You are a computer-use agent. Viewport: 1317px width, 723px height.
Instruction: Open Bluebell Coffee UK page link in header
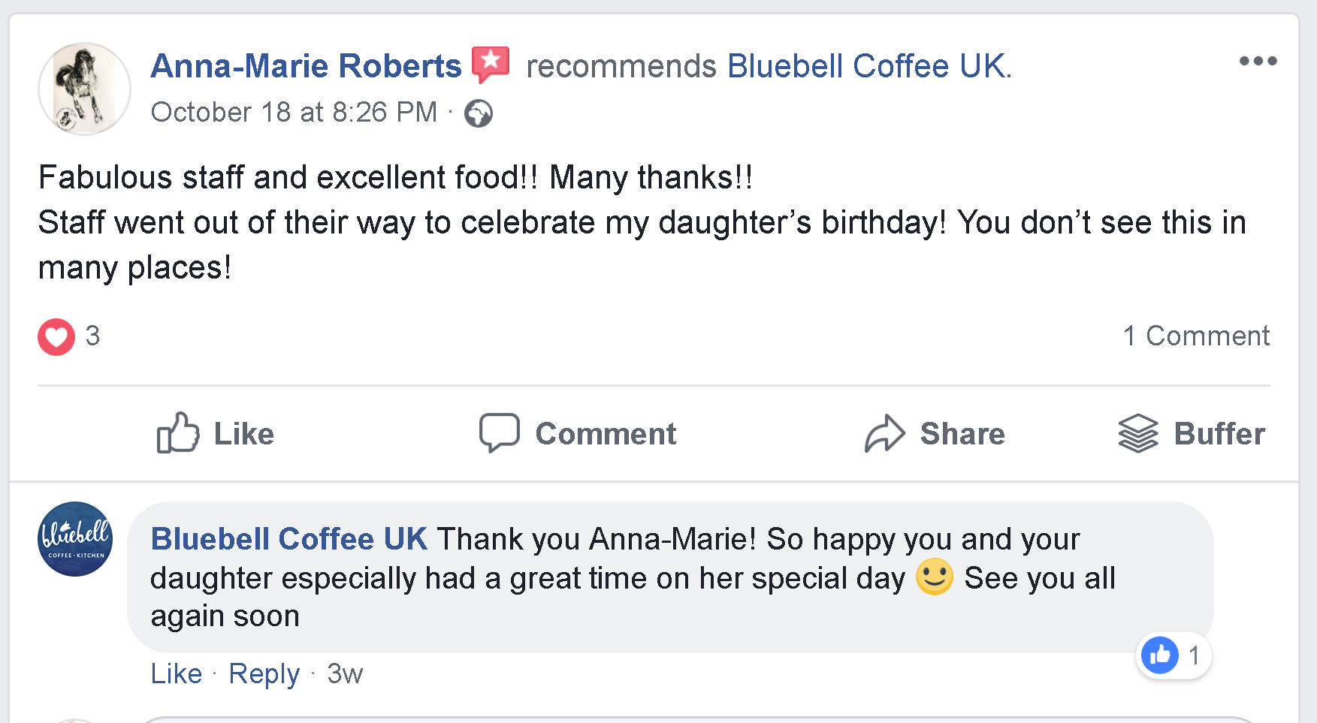tap(866, 66)
